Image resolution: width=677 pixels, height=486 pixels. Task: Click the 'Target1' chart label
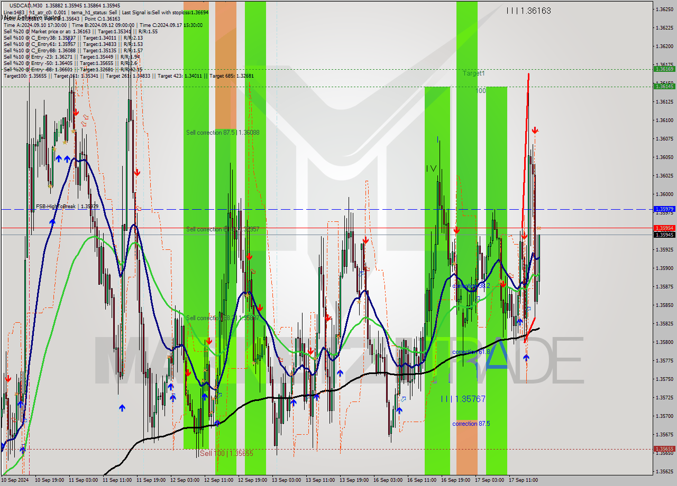pyautogui.click(x=473, y=73)
